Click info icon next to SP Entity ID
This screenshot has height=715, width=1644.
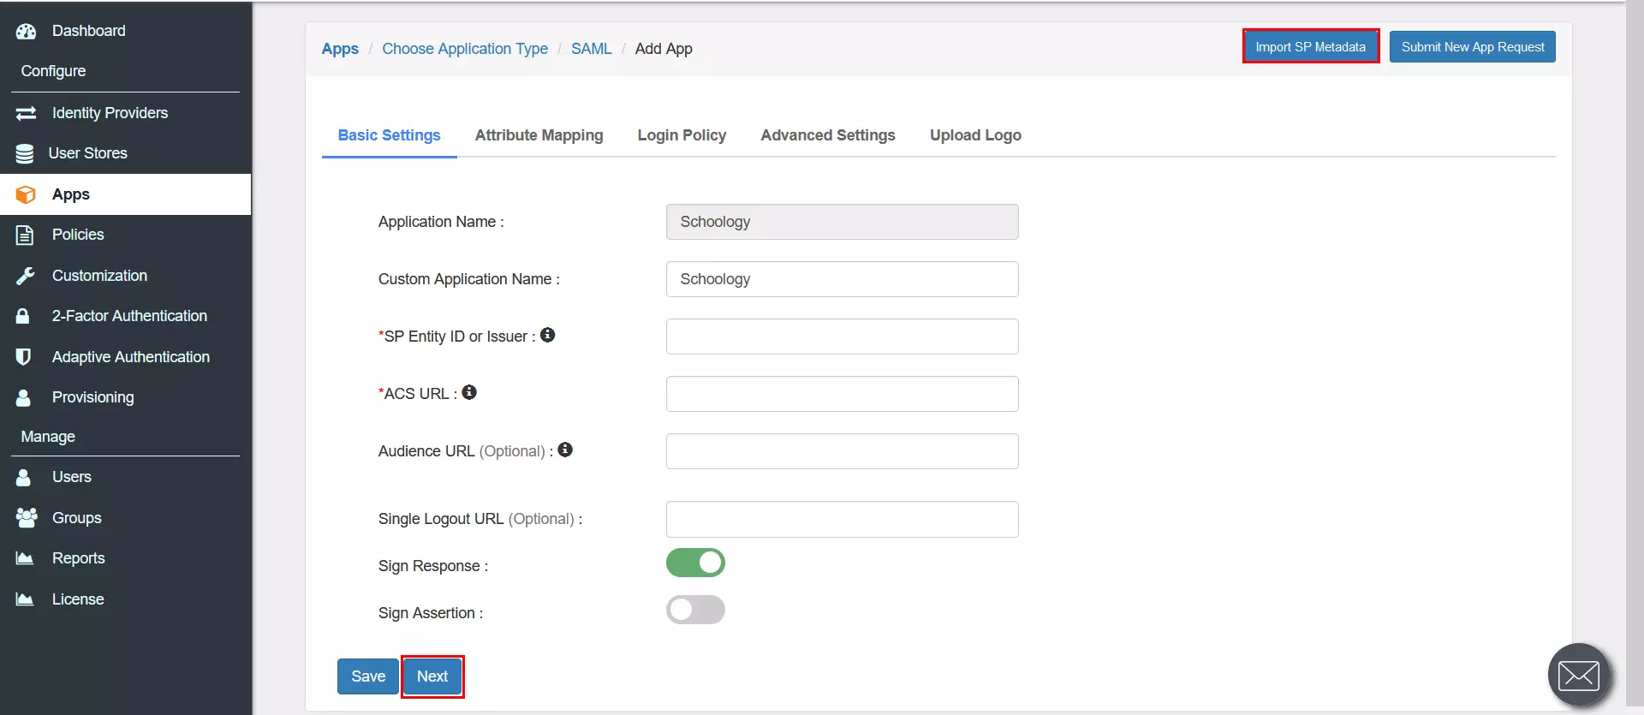[548, 335]
